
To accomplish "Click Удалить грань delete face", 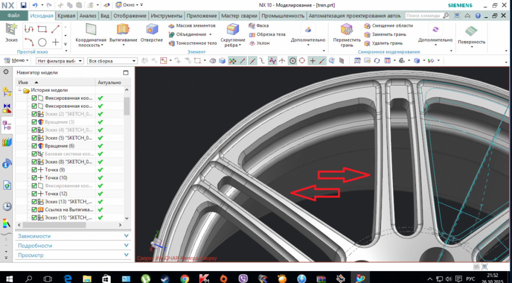I will tap(383, 43).
